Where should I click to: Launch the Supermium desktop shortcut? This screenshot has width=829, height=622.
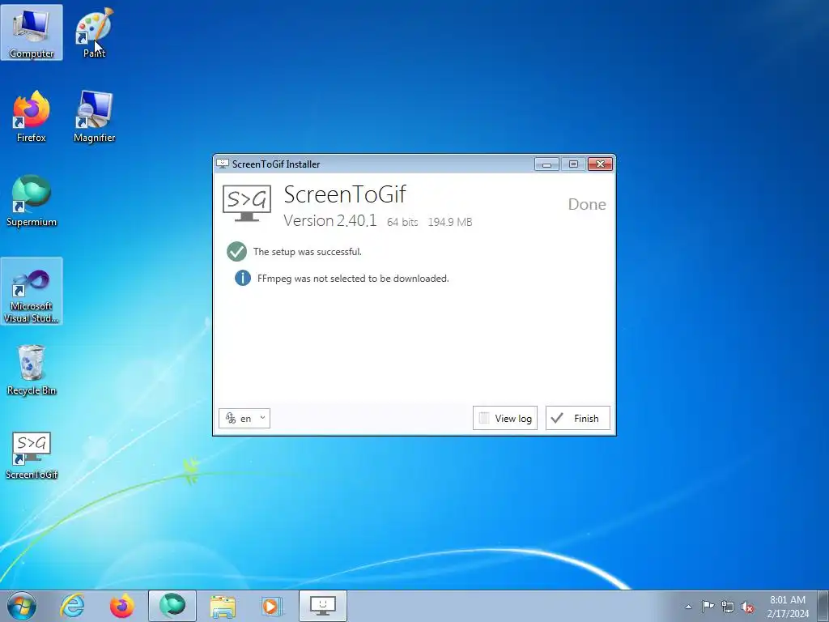[x=32, y=201]
